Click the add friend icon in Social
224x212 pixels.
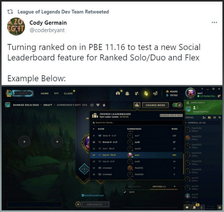point(204,118)
